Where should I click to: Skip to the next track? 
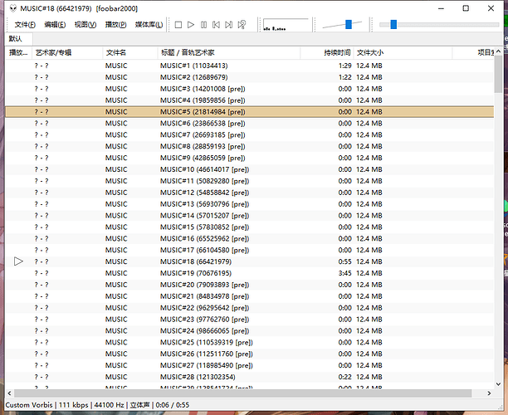[x=229, y=25]
